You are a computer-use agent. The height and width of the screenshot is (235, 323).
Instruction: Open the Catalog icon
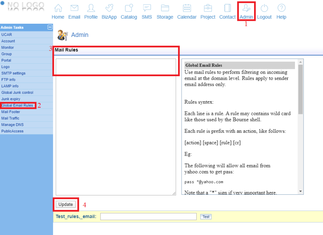128,11
